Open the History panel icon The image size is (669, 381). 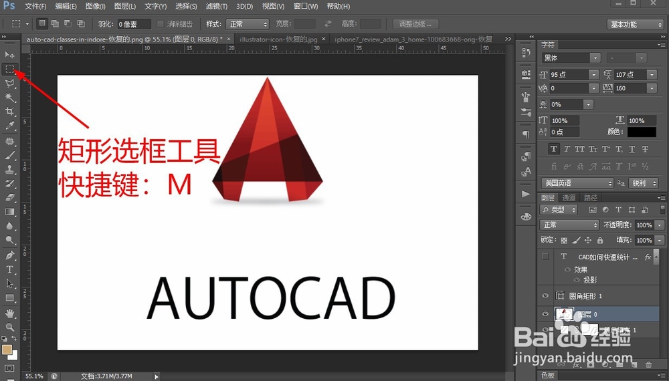[526, 52]
